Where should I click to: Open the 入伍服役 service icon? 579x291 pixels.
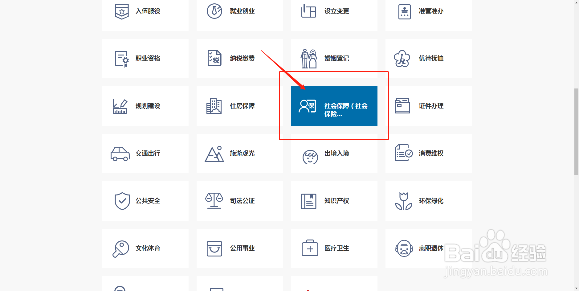(x=122, y=11)
